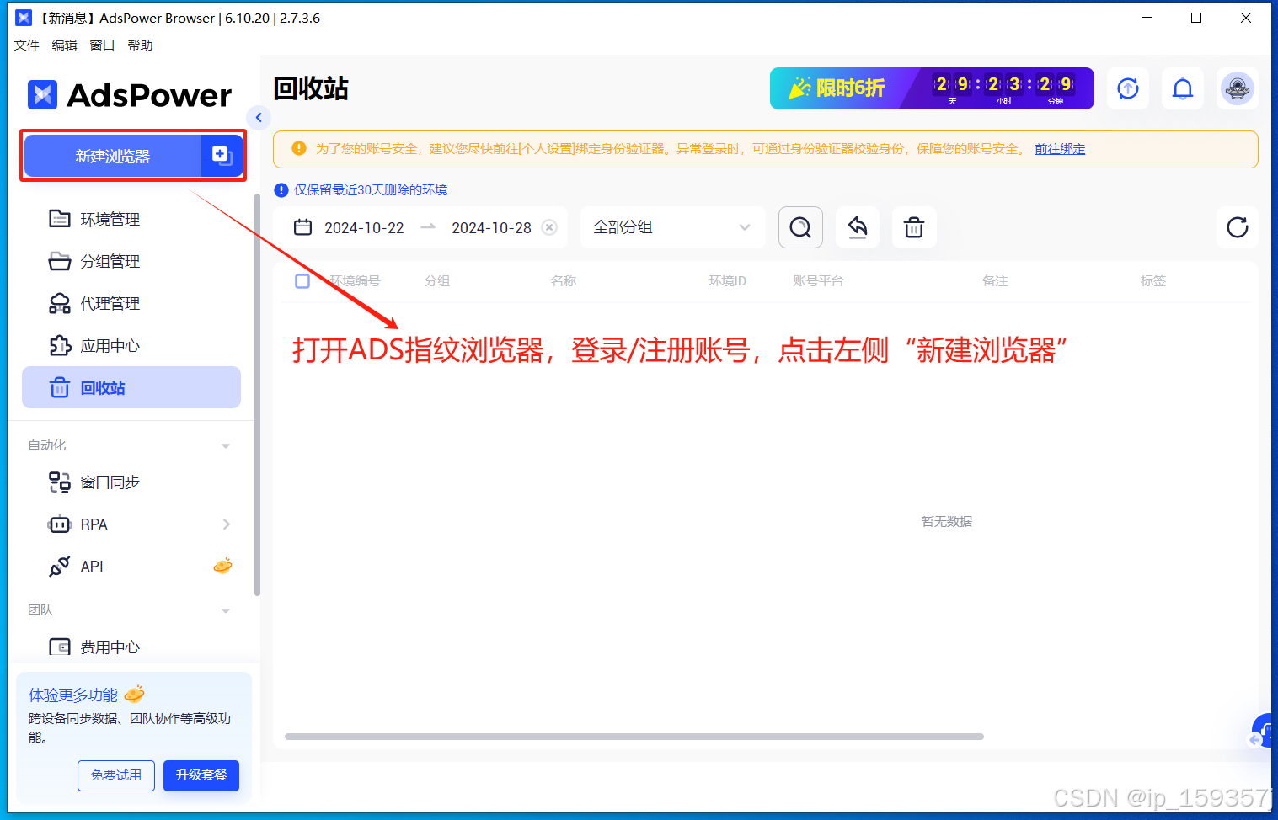Click the warning icon in security notice

[x=299, y=148]
